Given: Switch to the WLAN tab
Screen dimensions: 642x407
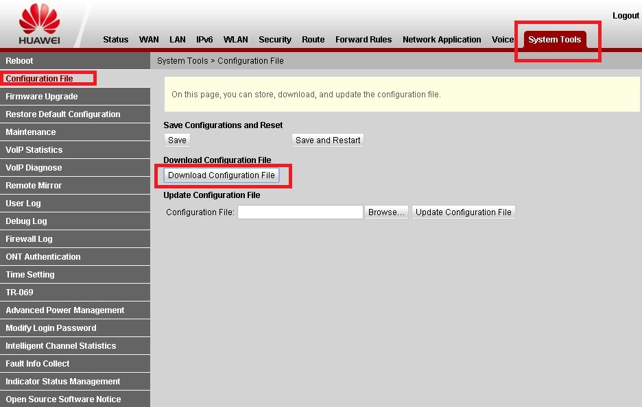Looking at the screenshot, I should [235, 40].
